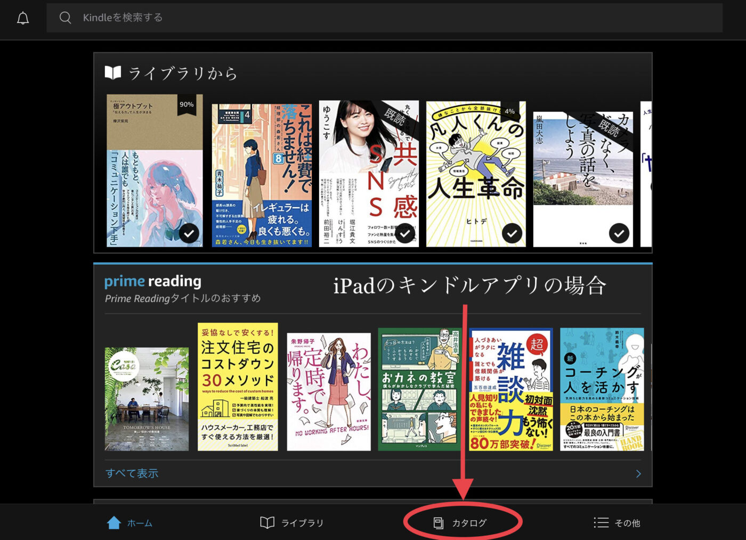Switch to the カタログ tab
Viewport: 746px width, 540px height.
(460, 523)
